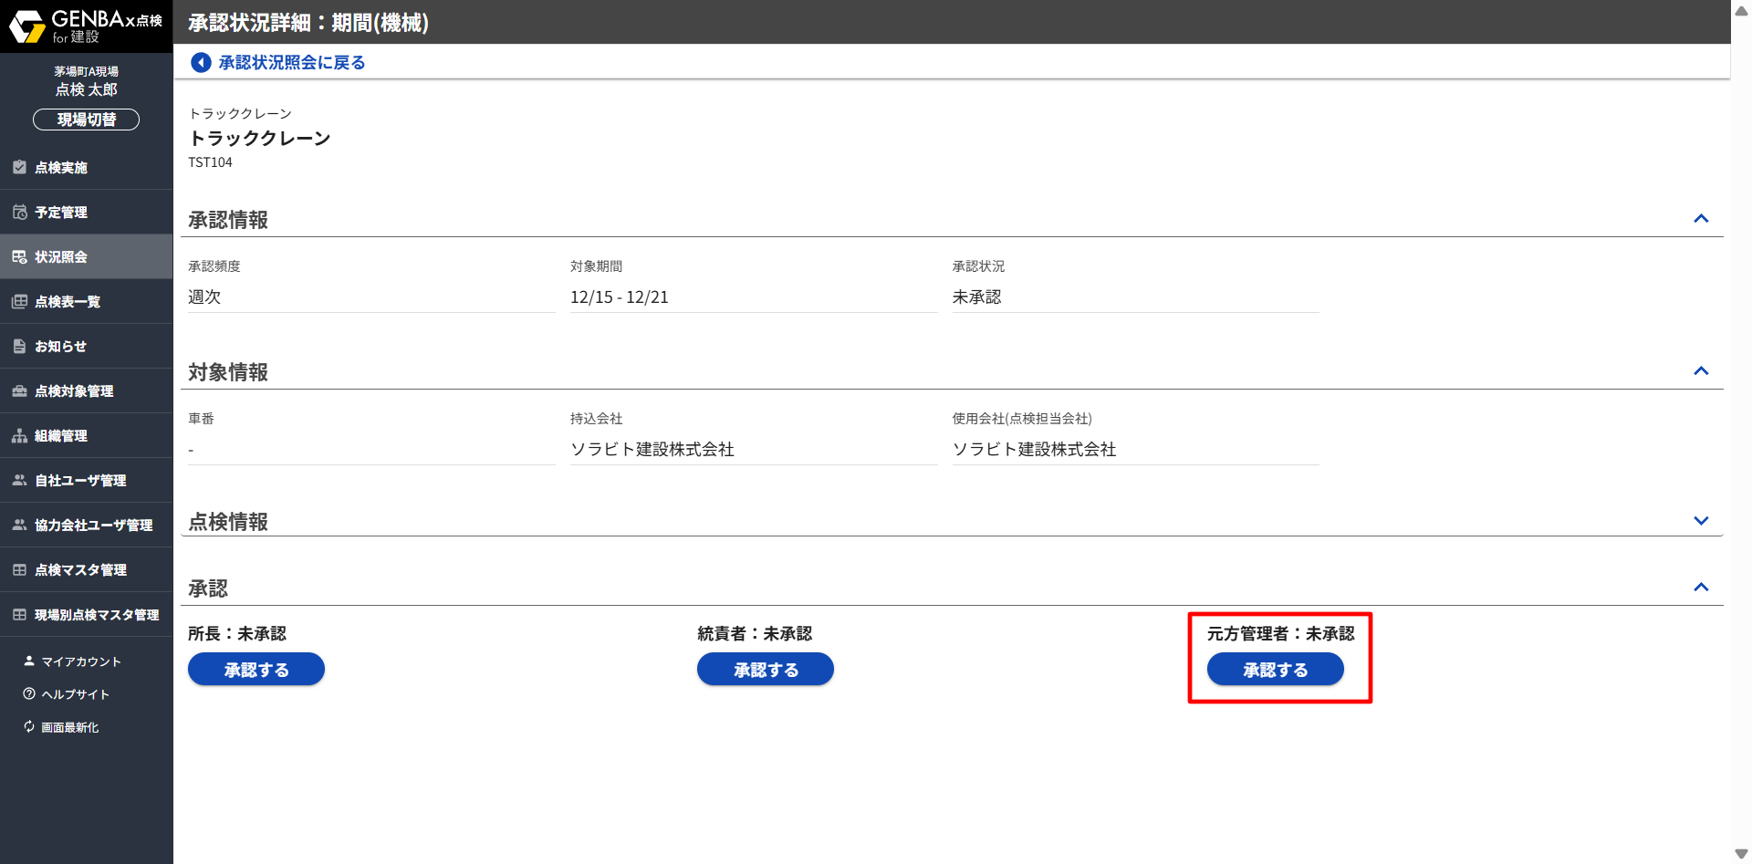The height and width of the screenshot is (864, 1752).
Task: Click the back arrow circle icon
Action: point(201,62)
